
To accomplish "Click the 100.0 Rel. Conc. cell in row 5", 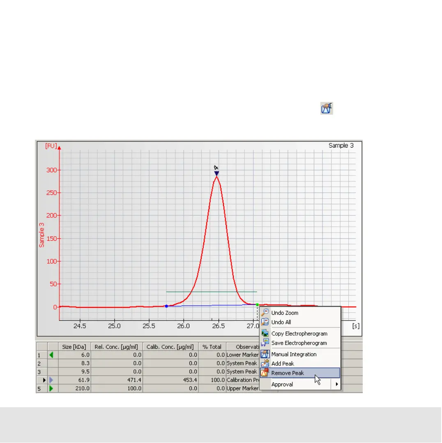I will [x=117, y=388].
